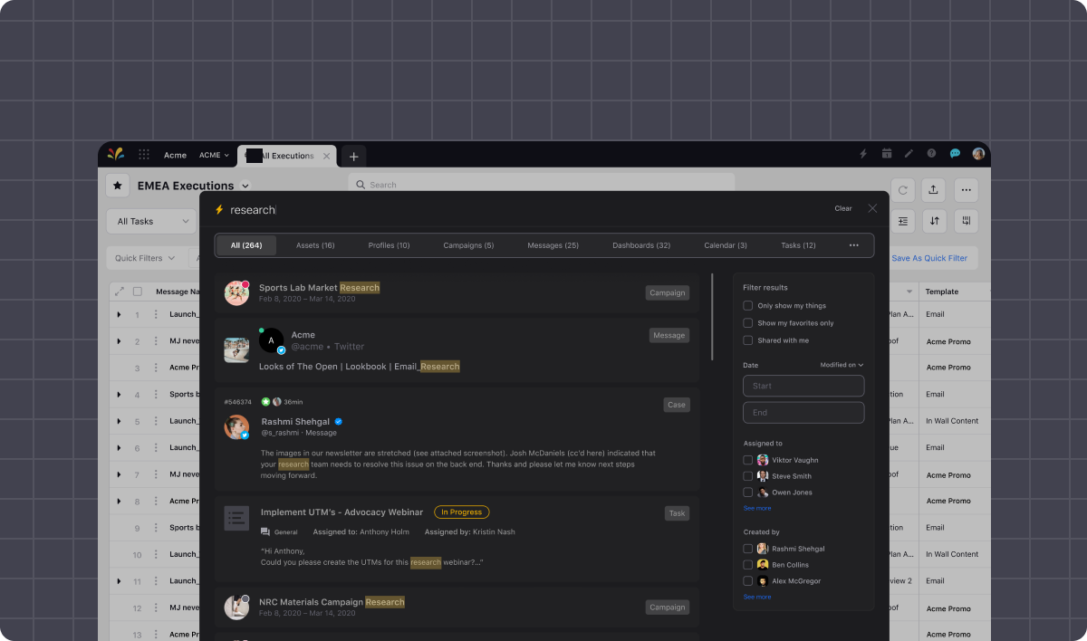Open the Modified on date dropdown

pos(842,365)
